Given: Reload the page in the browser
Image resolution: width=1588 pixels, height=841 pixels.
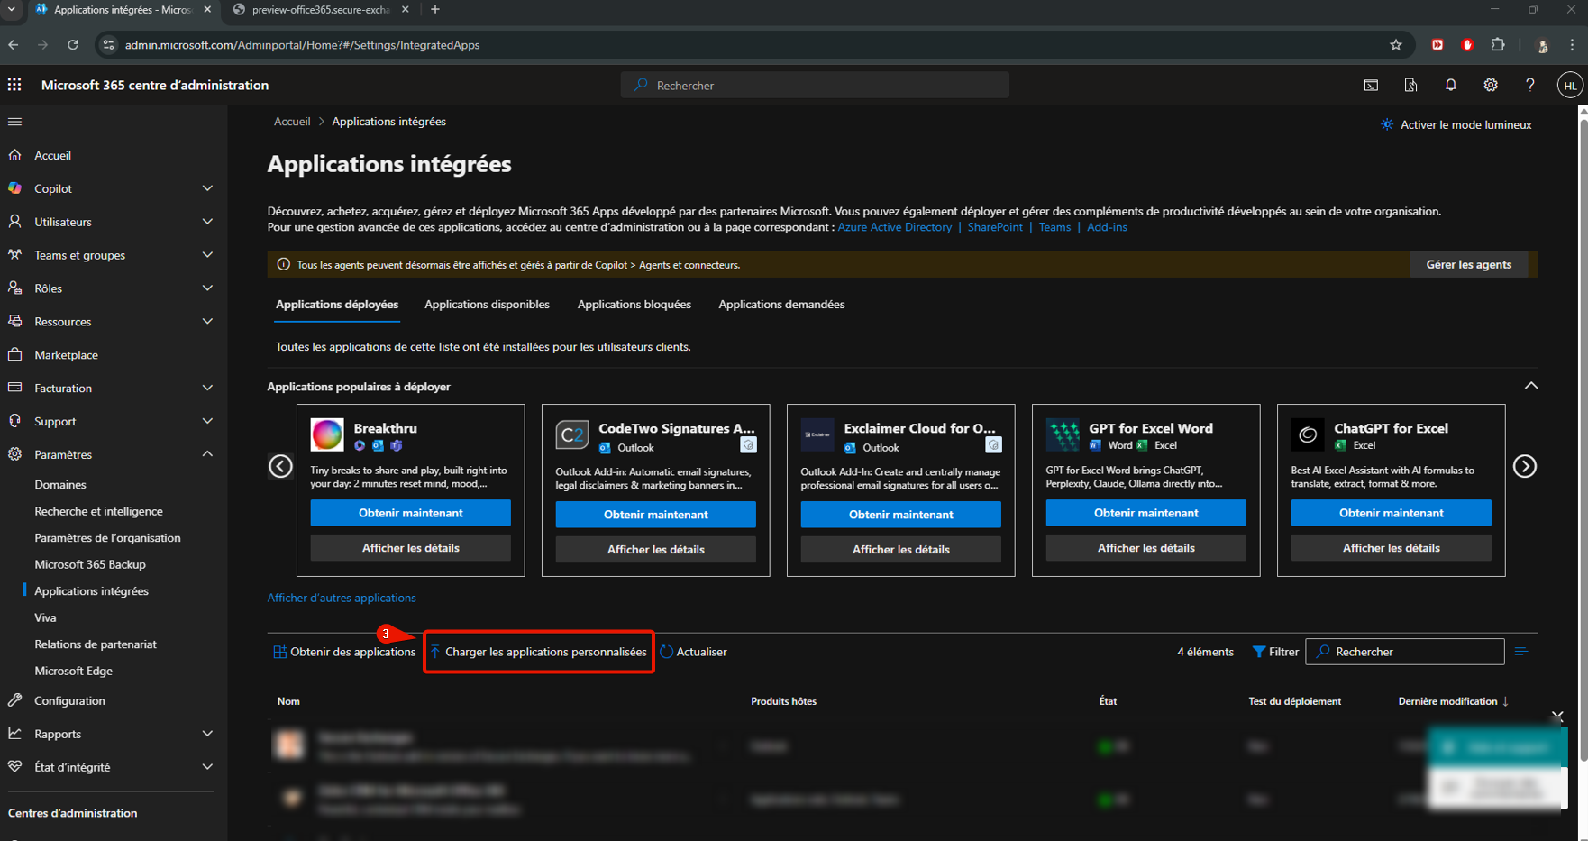Looking at the screenshot, I should point(73,45).
